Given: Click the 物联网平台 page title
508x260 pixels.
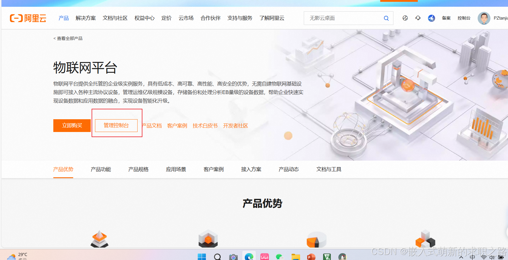Looking at the screenshot, I should click(85, 68).
